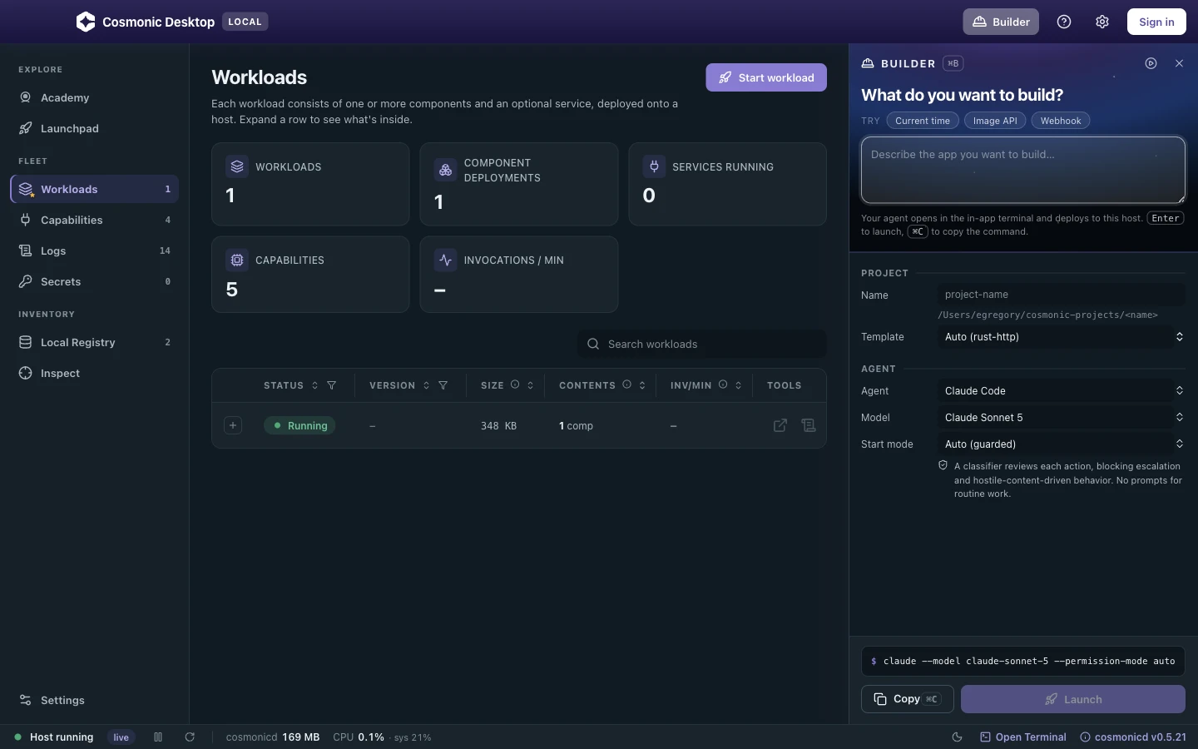Click the play circle icon in Builder panel
The width and height of the screenshot is (1198, 749).
pos(1151,63)
